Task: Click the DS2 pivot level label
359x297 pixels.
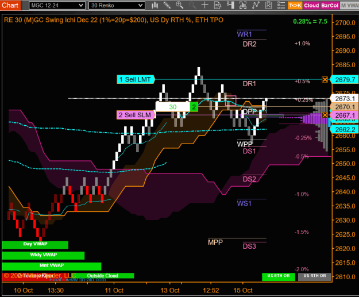Action: pos(249,179)
